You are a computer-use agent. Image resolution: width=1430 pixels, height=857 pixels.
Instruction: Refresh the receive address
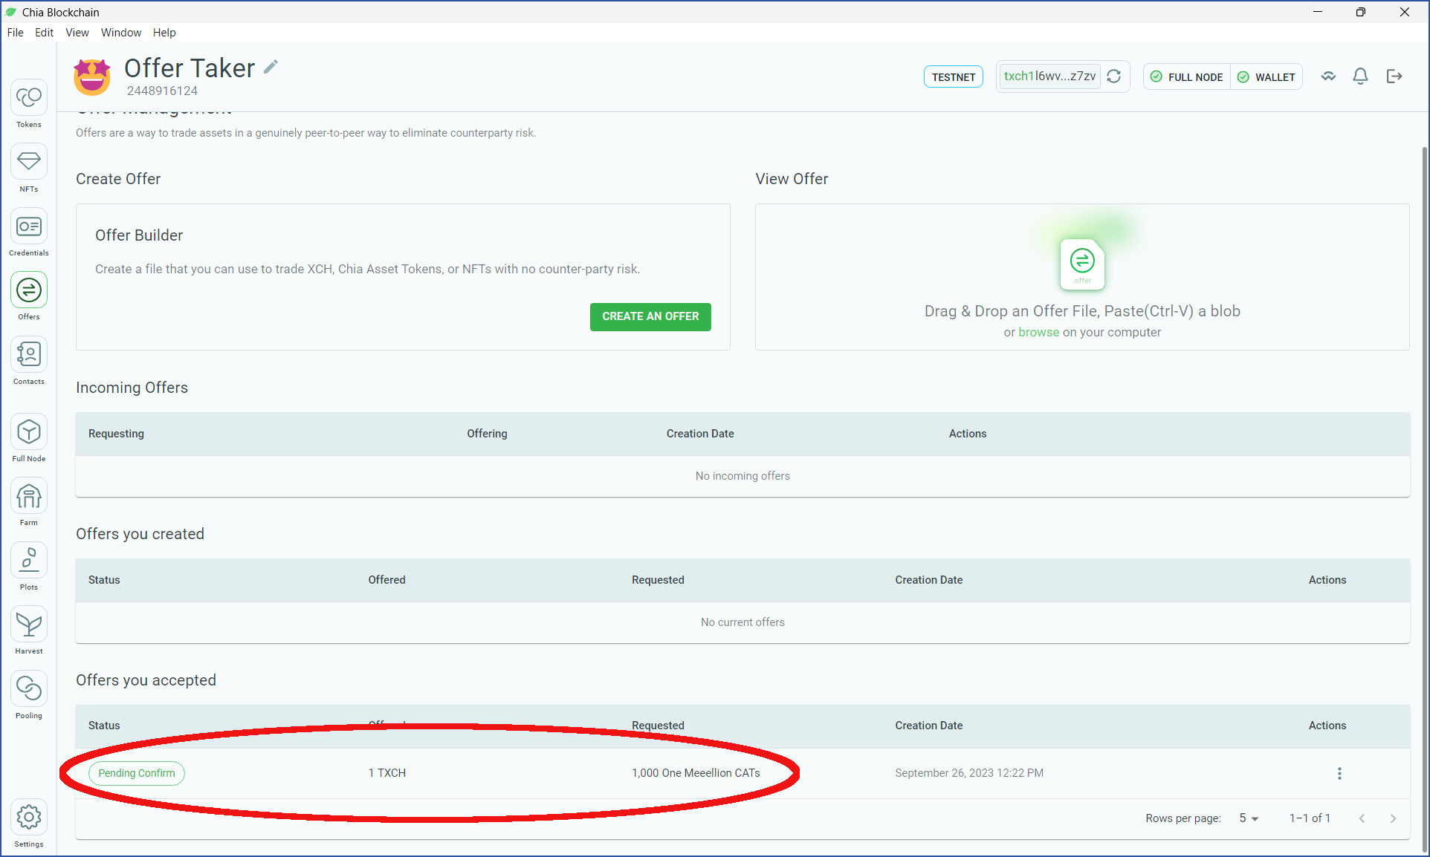(x=1113, y=76)
